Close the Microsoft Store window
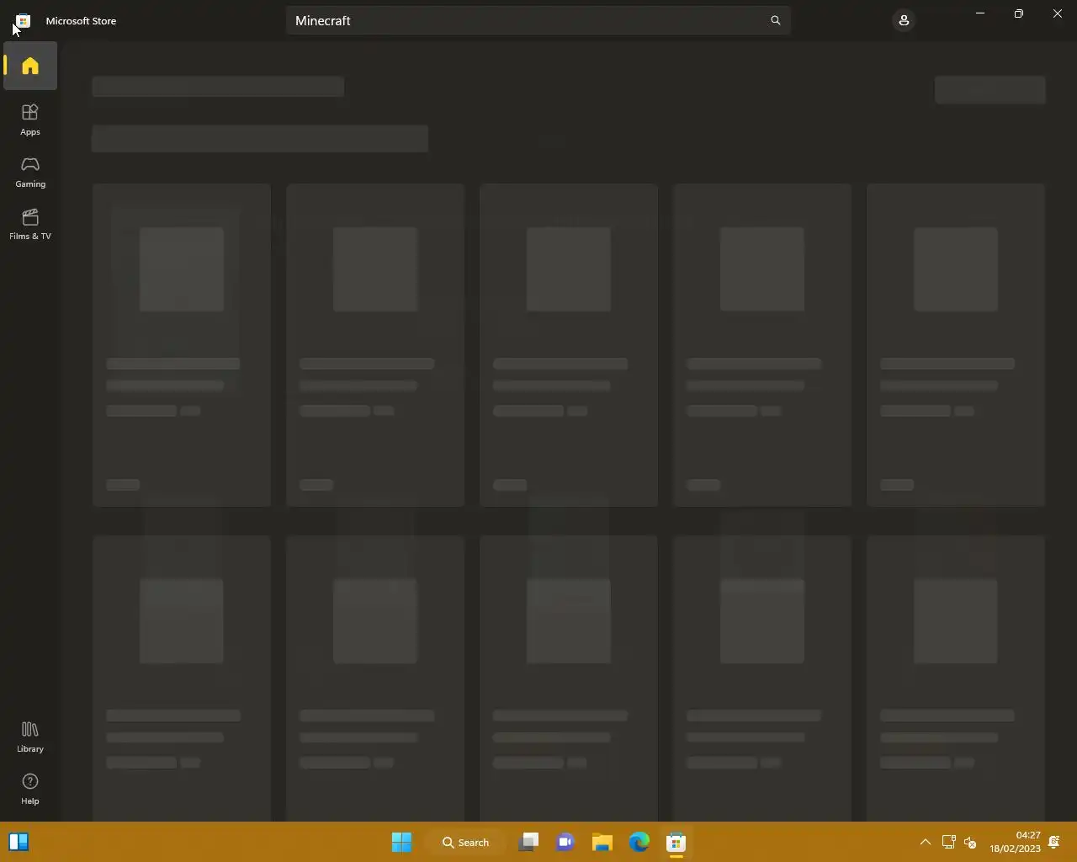The width and height of the screenshot is (1077, 862). pos(1058,13)
